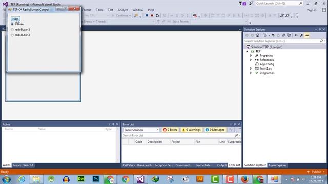Click the Continue debug button
This screenshot has width=328, height=184.
121,16
